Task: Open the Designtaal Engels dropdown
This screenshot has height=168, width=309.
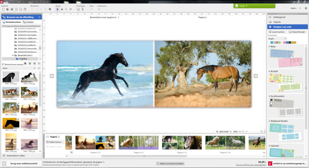Action: [x=277, y=39]
